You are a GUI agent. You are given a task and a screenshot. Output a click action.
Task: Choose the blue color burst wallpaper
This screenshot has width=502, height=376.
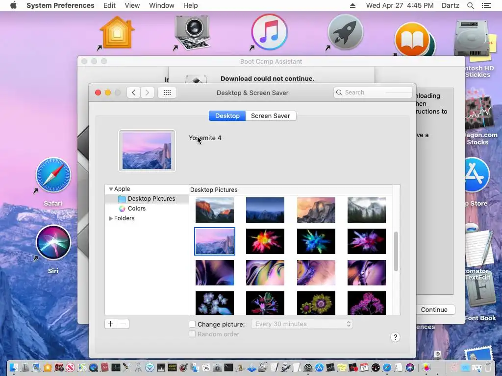click(x=316, y=241)
